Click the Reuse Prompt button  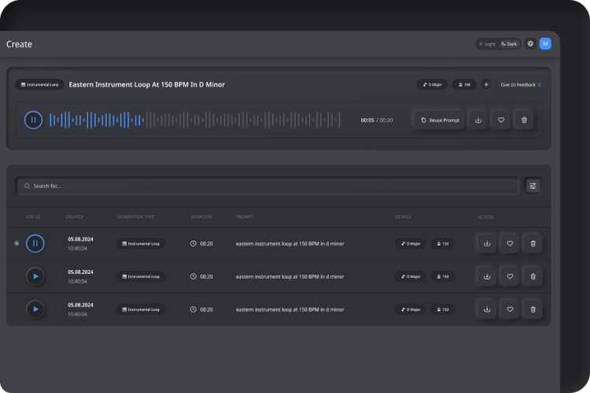pos(440,120)
